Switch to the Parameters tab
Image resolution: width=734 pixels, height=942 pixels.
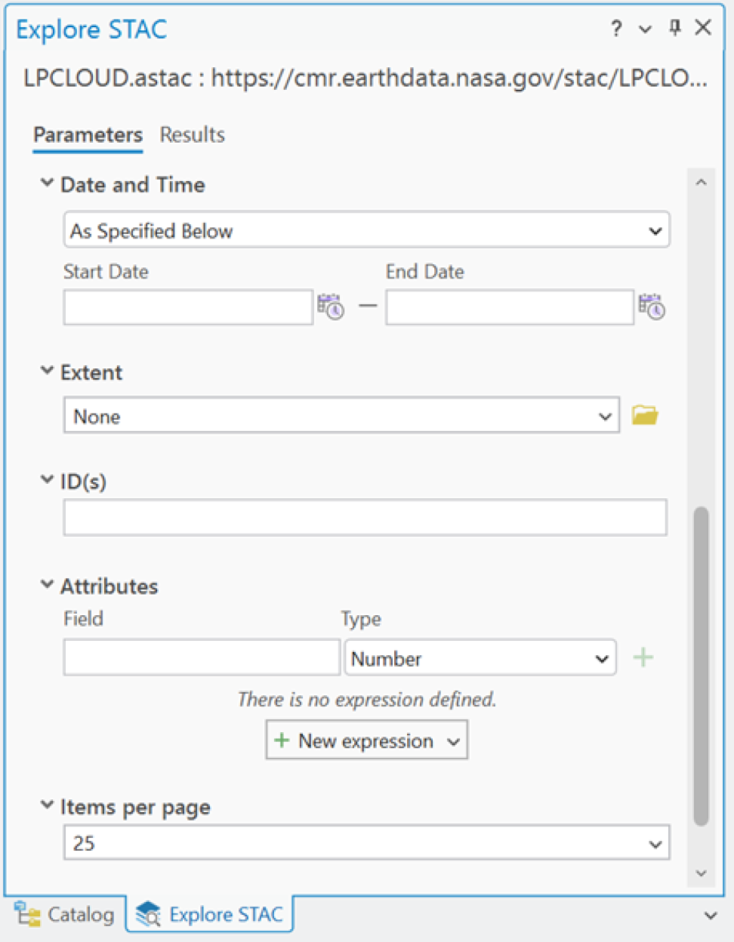[x=88, y=135]
